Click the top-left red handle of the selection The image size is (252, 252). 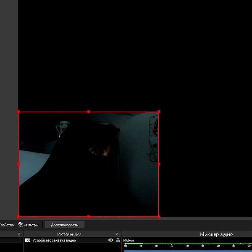point(18,112)
